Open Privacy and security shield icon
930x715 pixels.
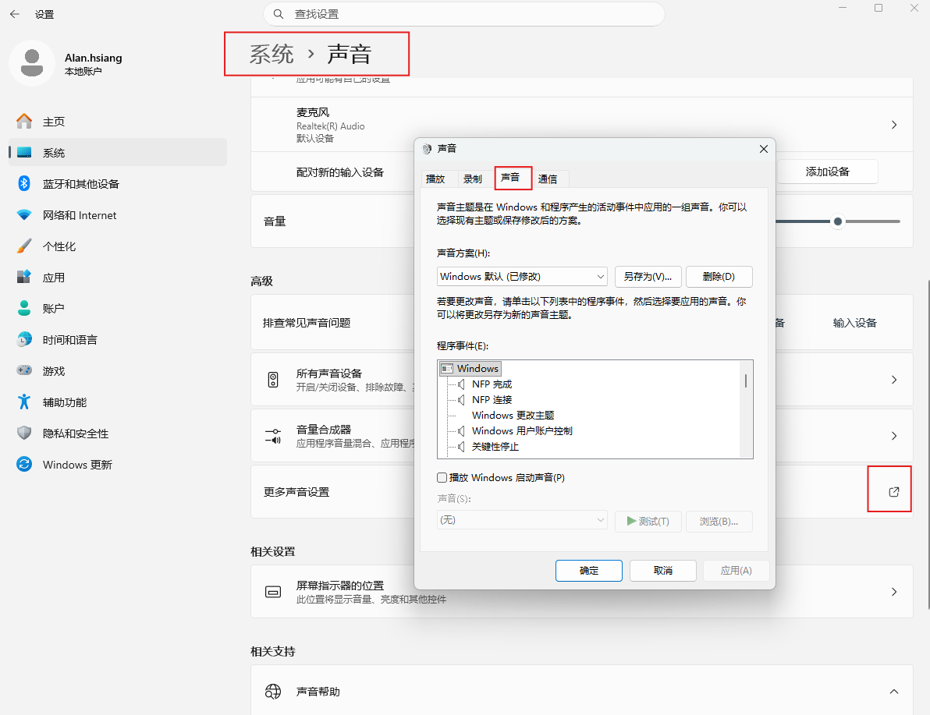(x=24, y=433)
